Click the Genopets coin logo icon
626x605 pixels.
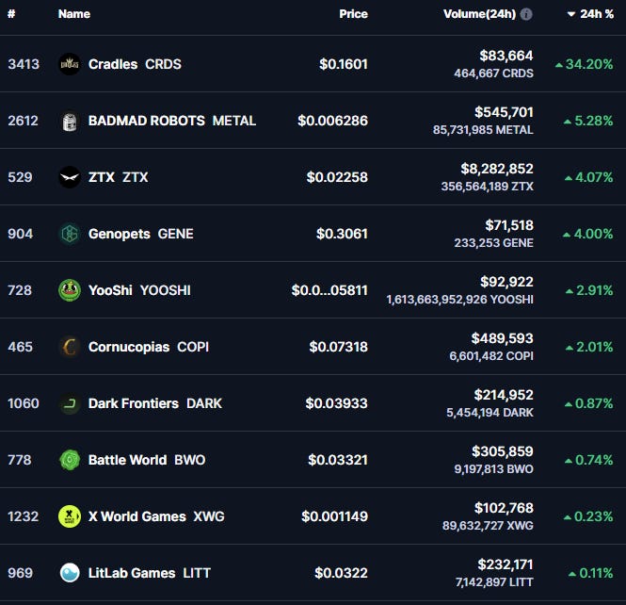pyautogui.click(x=70, y=234)
